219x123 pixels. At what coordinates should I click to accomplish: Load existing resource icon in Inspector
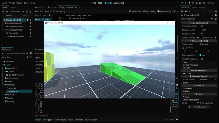tap(186, 12)
